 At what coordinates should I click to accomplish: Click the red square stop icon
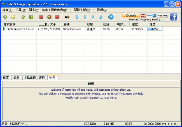pos(57,17)
